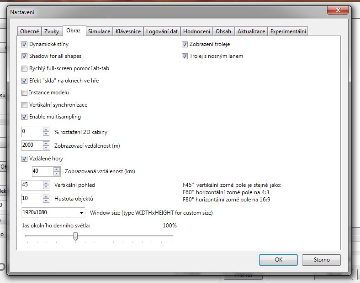Enable Rychlý full-screen pomocí alt-tab
This screenshot has height=283, width=360.
coord(25,69)
